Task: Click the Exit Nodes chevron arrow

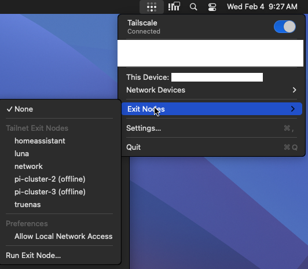Action: pyautogui.click(x=293, y=109)
